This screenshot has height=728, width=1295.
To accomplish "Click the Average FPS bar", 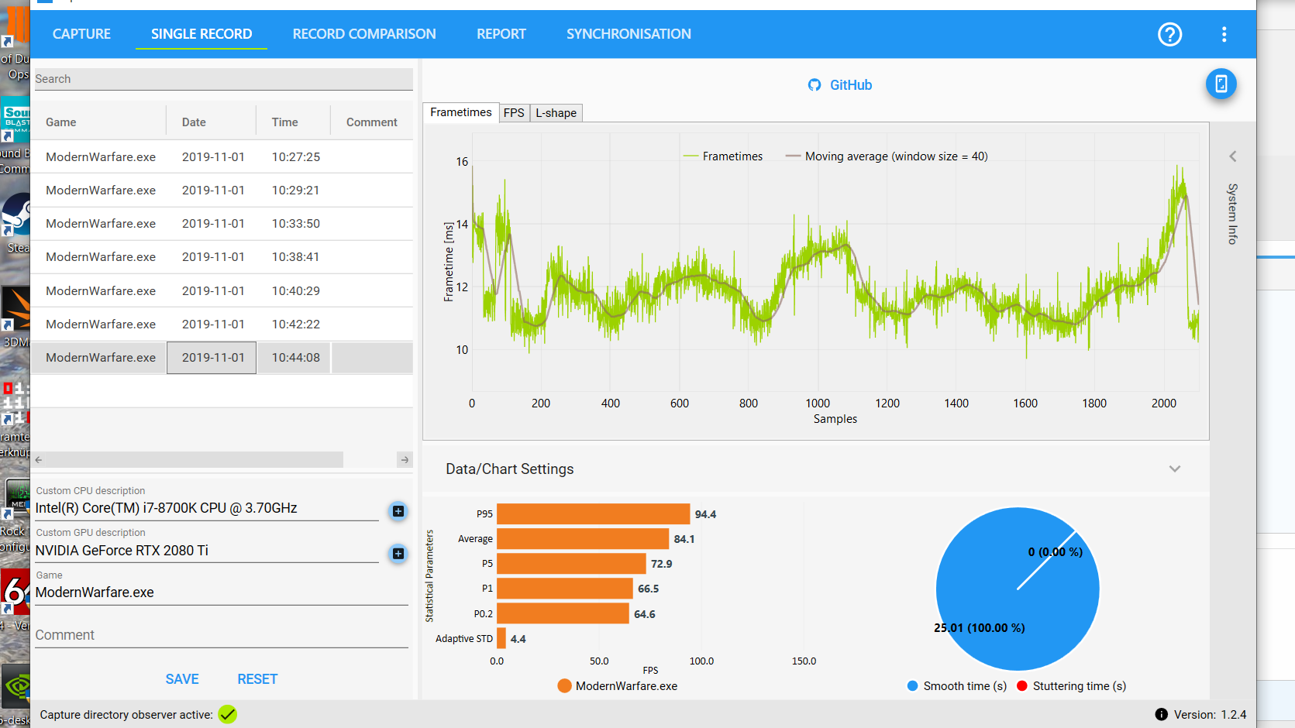I will (x=583, y=539).
